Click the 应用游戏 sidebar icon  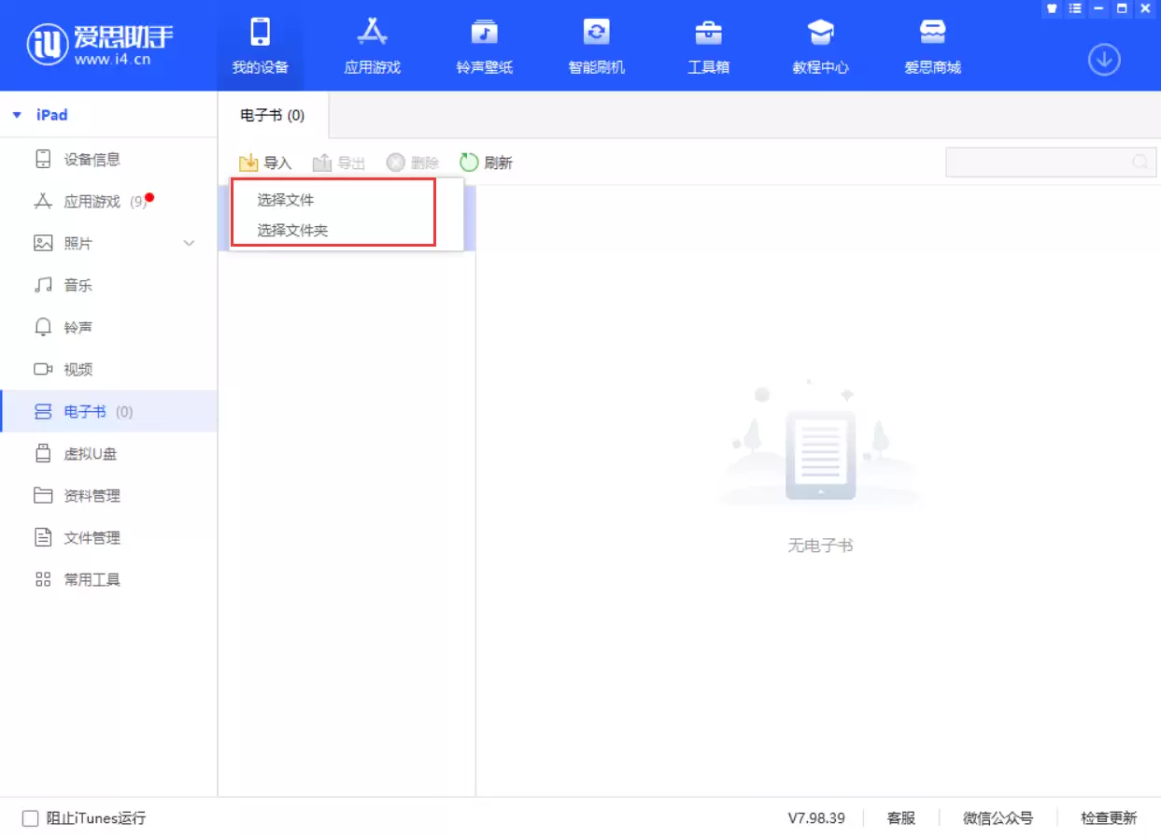(43, 202)
